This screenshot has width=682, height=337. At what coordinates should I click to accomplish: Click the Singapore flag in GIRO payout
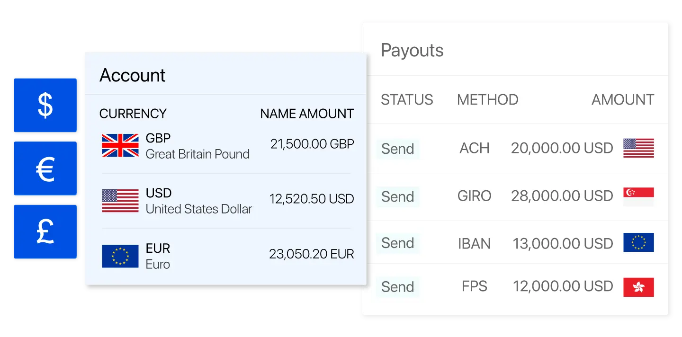click(x=638, y=196)
